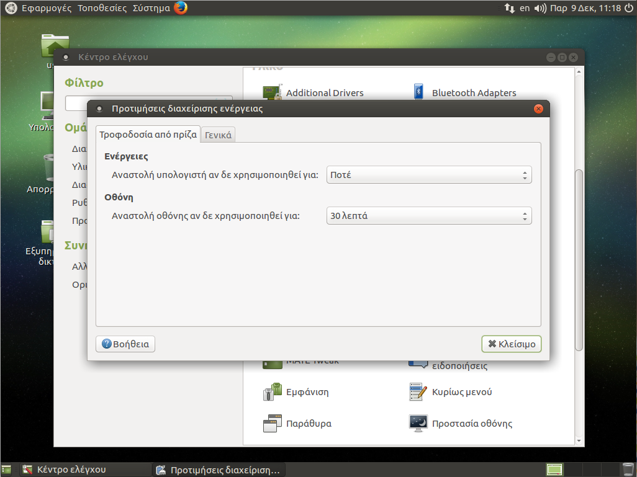Open the power shutdown icon menu
The height and width of the screenshot is (477, 637).
click(x=628, y=8)
